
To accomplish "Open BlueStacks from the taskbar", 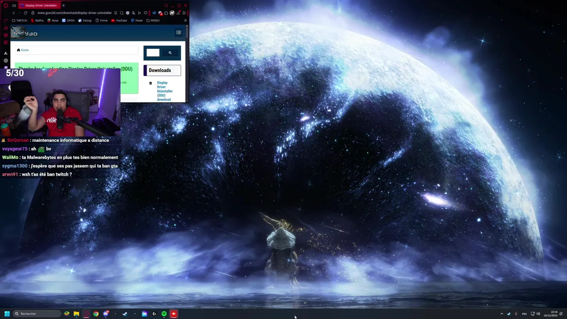I will coord(67,314).
